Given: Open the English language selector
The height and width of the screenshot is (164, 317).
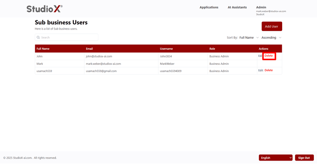Looking at the screenshot, I should coord(275,158).
